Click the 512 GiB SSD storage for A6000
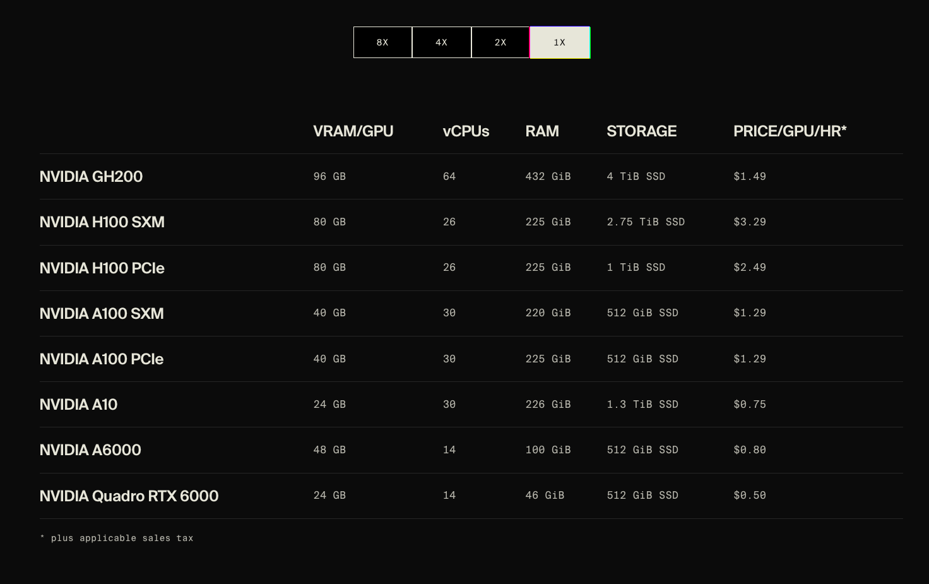 click(x=642, y=450)
